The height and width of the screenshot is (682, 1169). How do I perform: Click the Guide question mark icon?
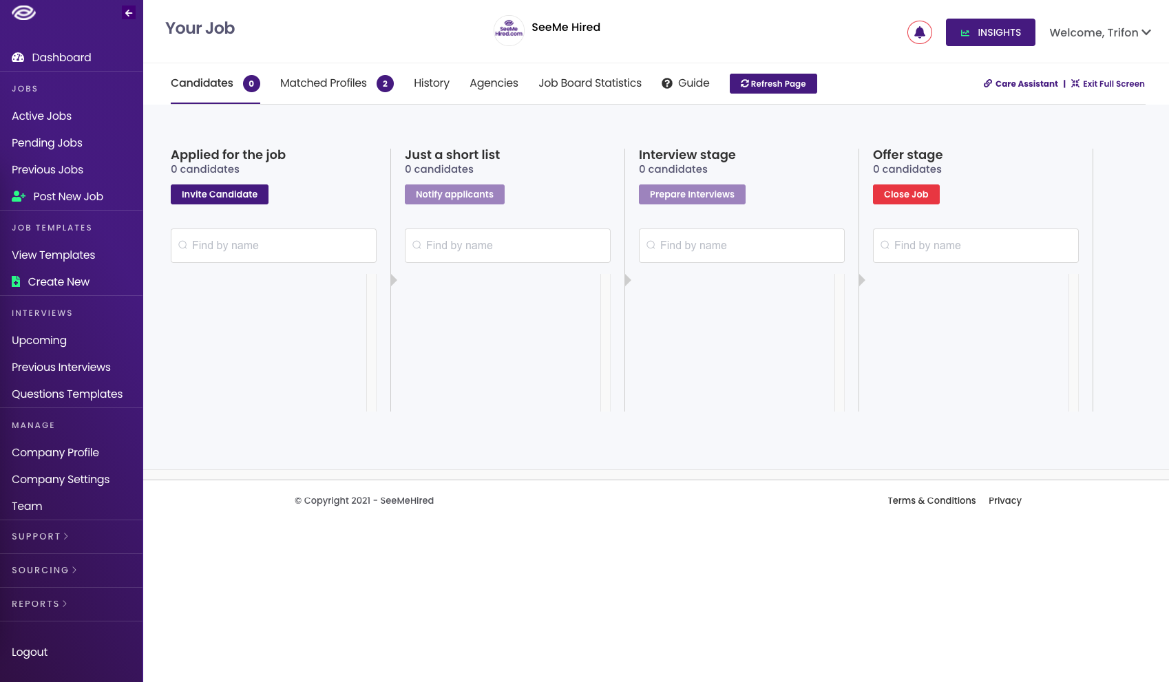(x=666, y=83)
